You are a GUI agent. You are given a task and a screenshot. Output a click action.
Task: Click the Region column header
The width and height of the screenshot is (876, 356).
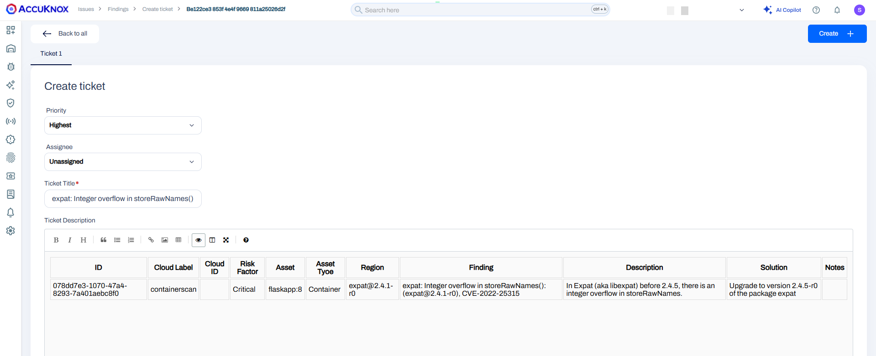click(372, 268)
